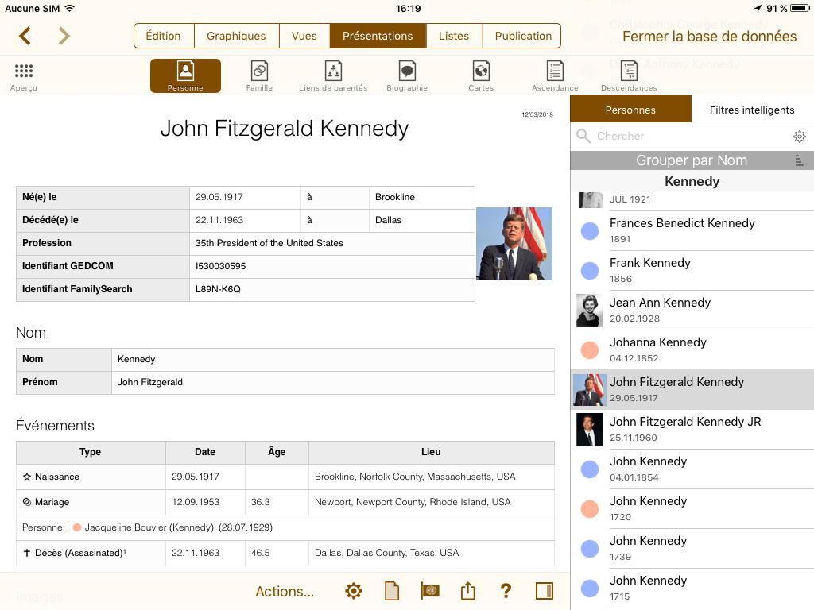Click the Décès (Assasinated) event row
The height and width of the screenshot is (610, 814).
(x=285, y=553)
